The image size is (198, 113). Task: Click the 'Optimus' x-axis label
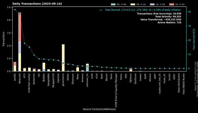click(x=131, y=78)
